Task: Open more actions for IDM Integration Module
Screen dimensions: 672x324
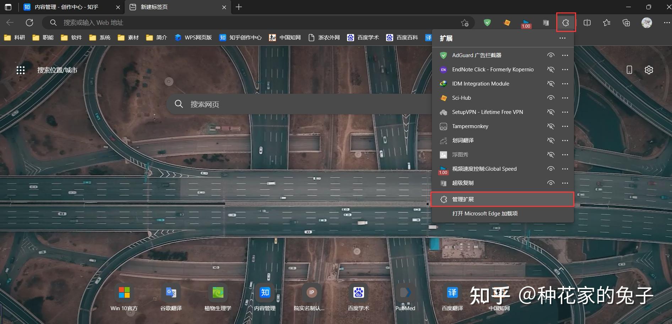Action: (x=565, y=84)
